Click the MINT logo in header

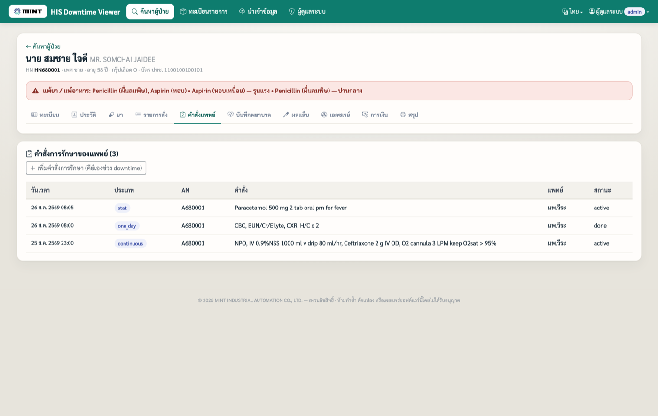28,11
